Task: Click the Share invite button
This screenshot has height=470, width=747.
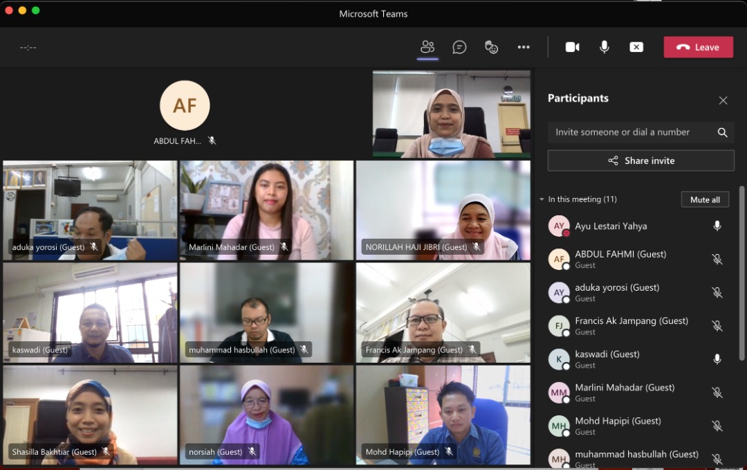Action: pos(640,161)
